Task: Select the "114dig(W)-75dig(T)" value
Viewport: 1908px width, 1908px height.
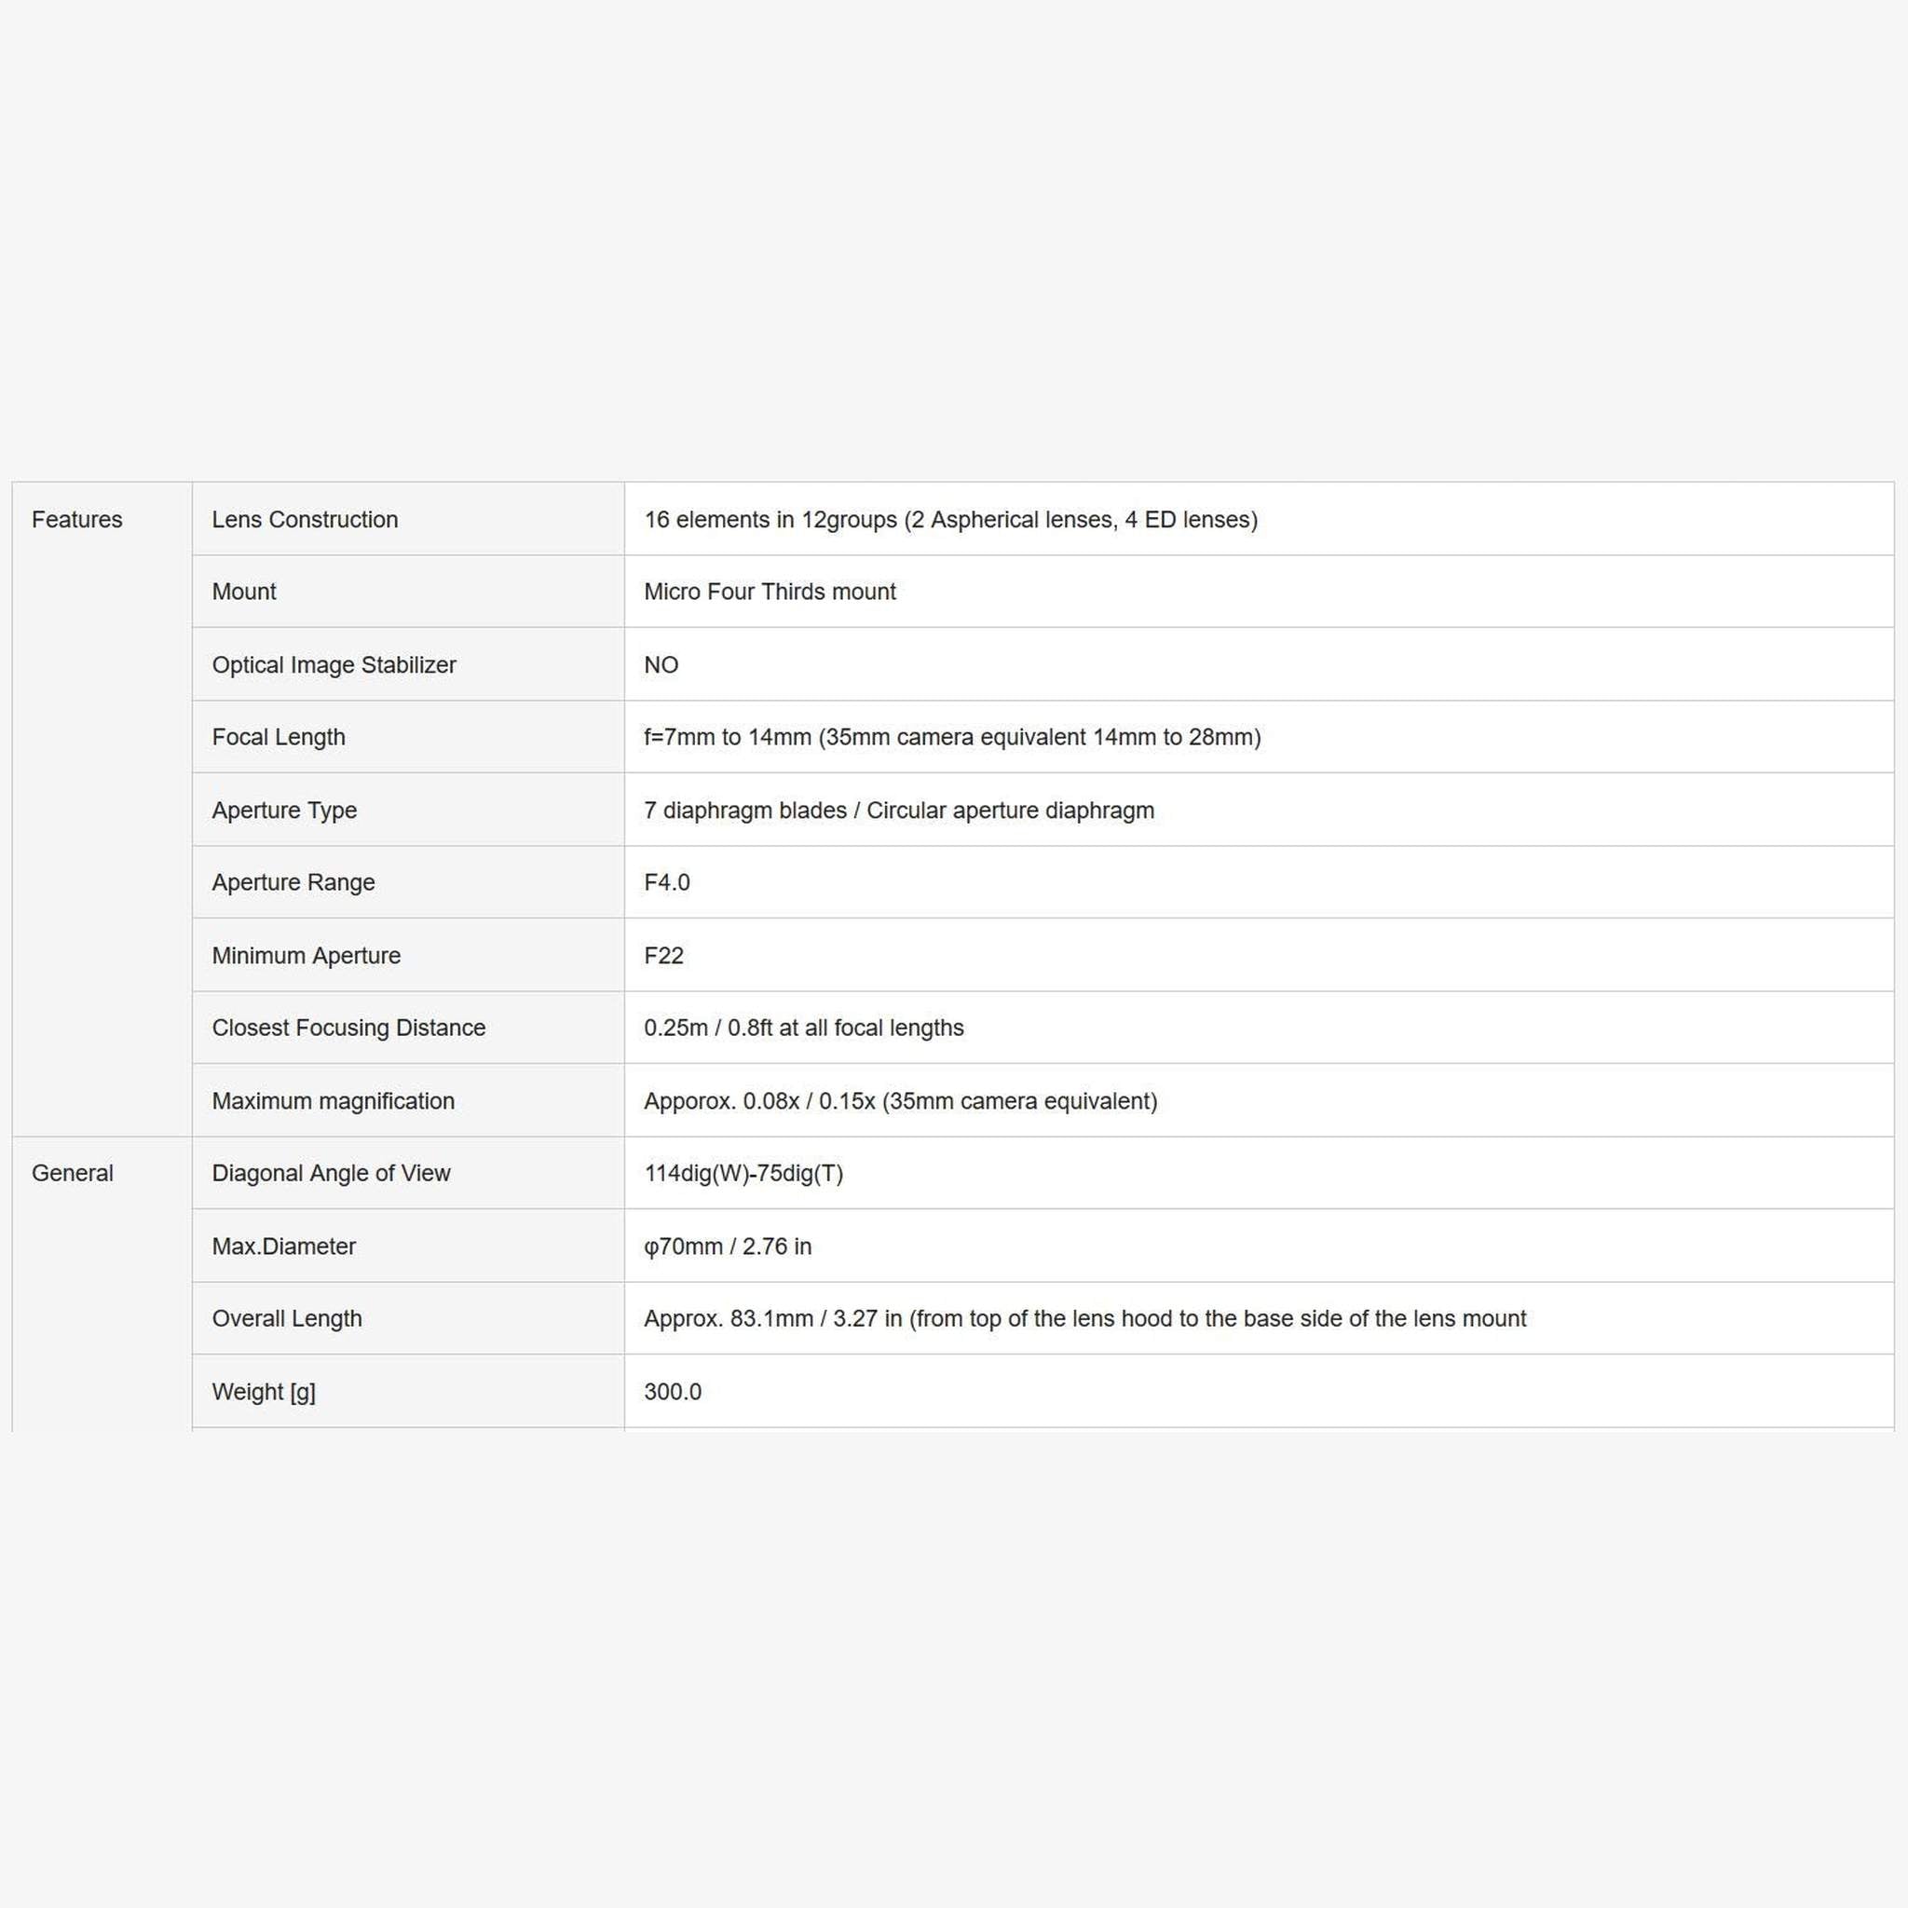Action: 743,1173
